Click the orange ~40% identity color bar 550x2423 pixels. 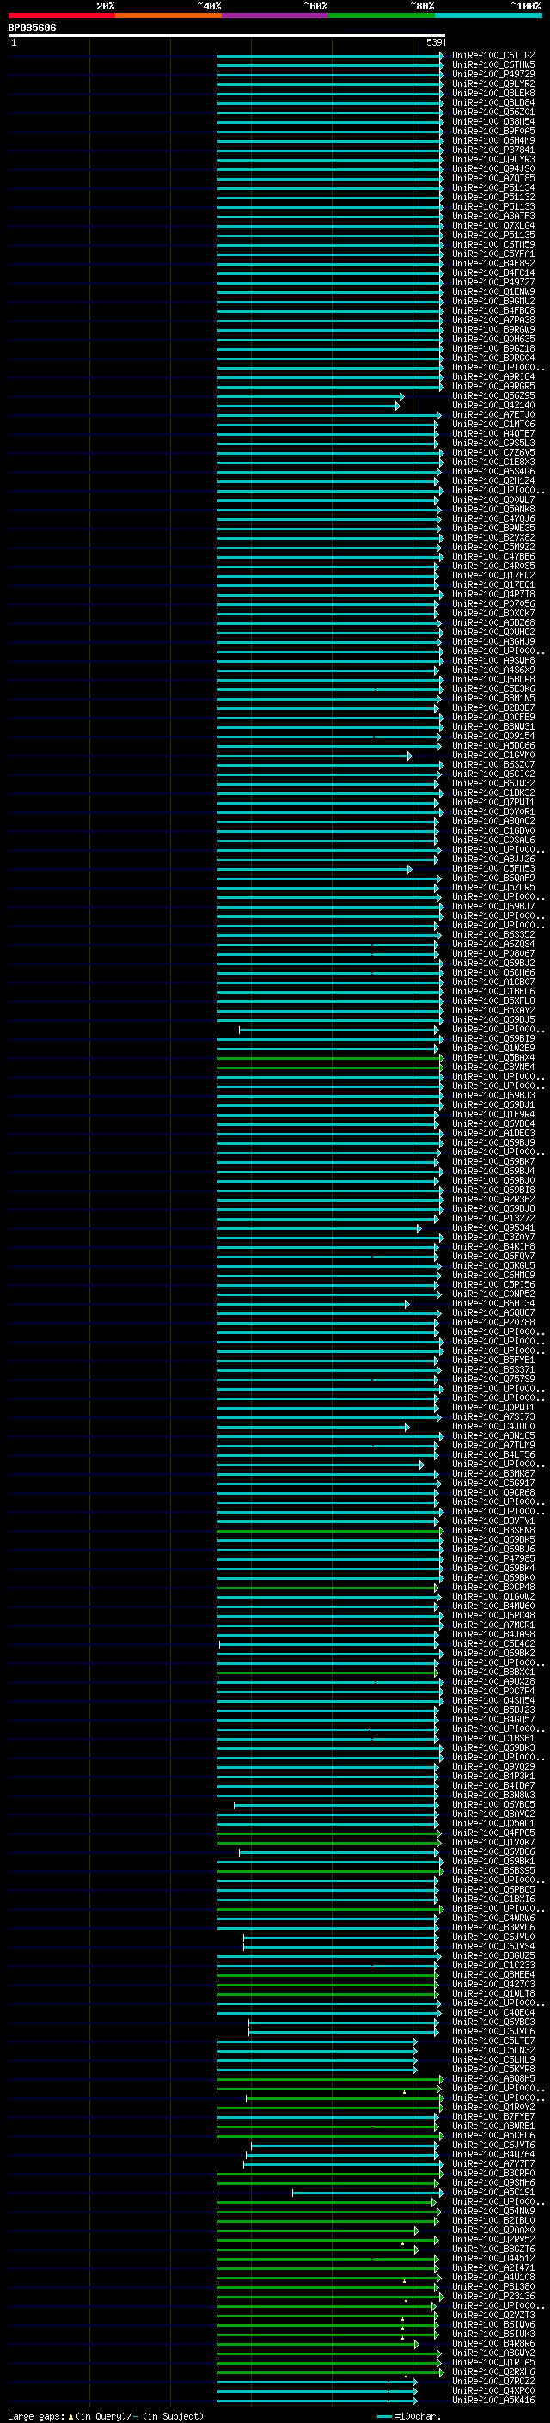point(168,15)
